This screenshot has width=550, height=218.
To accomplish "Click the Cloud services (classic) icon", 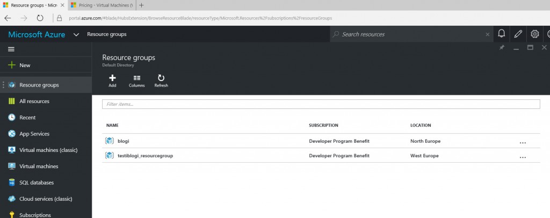I will [12, 199].
